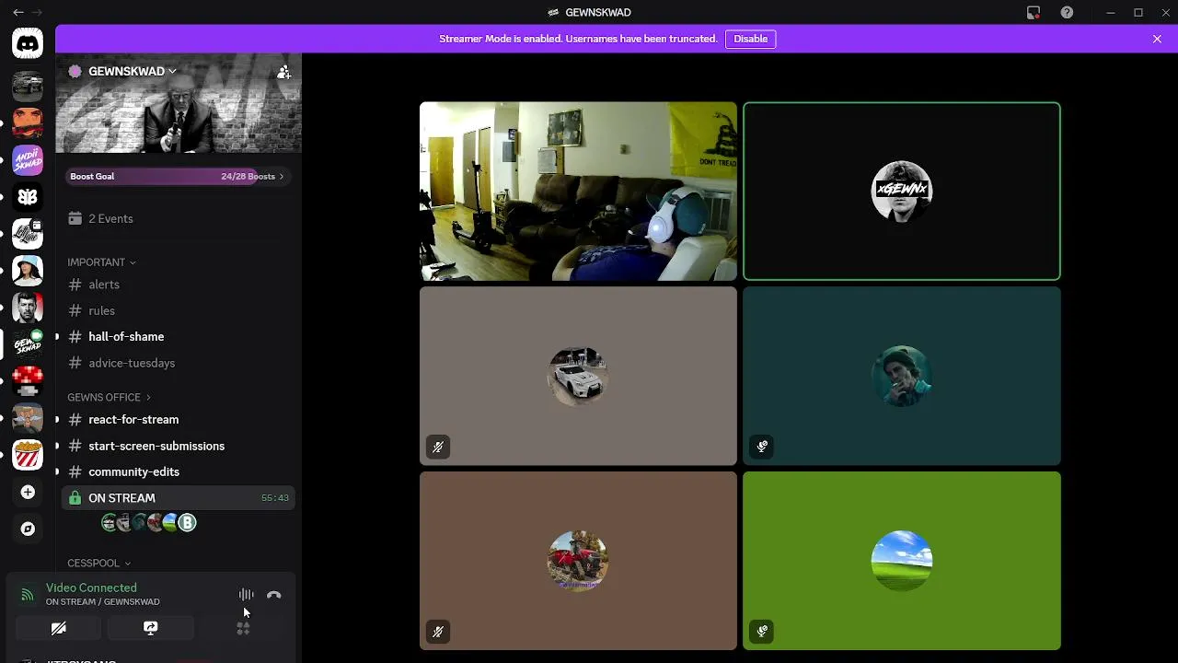The width and height of the screenshot is (1178, 663).
Task: Click the invite people icon on banner
Action: tap(283, 72)
